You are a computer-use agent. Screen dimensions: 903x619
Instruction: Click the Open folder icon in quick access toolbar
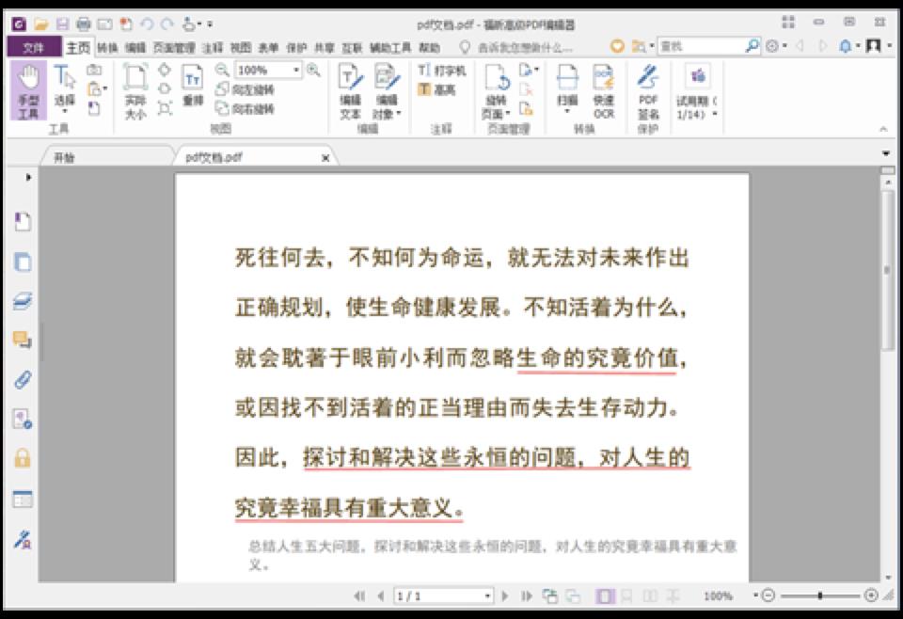tap(40, 24)
